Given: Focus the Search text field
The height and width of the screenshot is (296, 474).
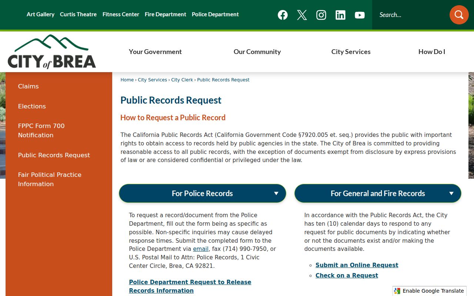Looking at the screenshot, I should [410, 15].
